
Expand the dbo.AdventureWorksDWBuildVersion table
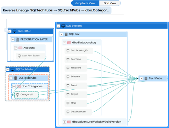click(64, 122)
